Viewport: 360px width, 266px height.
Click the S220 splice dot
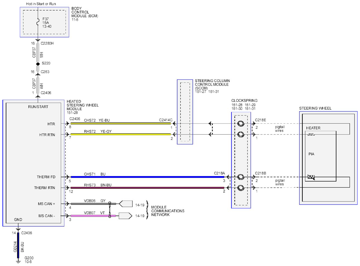(x=38, y=64)
